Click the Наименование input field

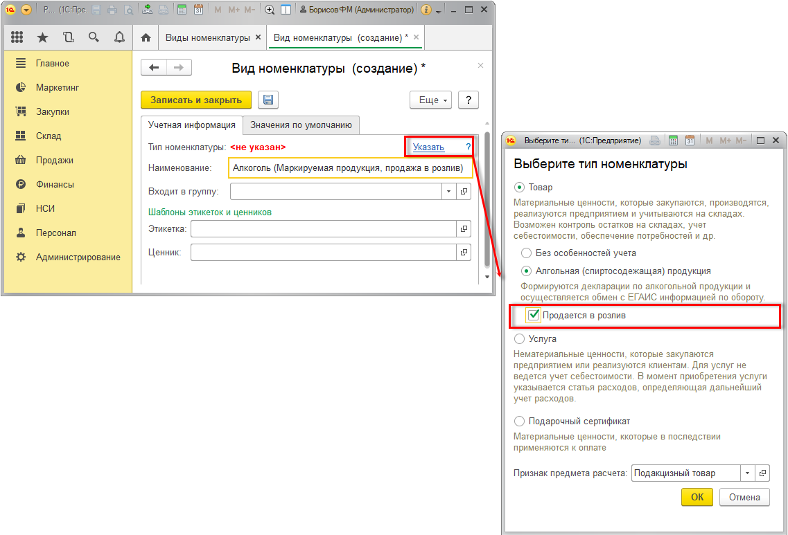tap(351, 168)
